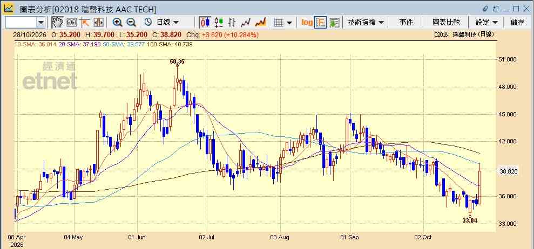Click the 事件 button
Screen dimensions: 534x249
tap(406, 23)
